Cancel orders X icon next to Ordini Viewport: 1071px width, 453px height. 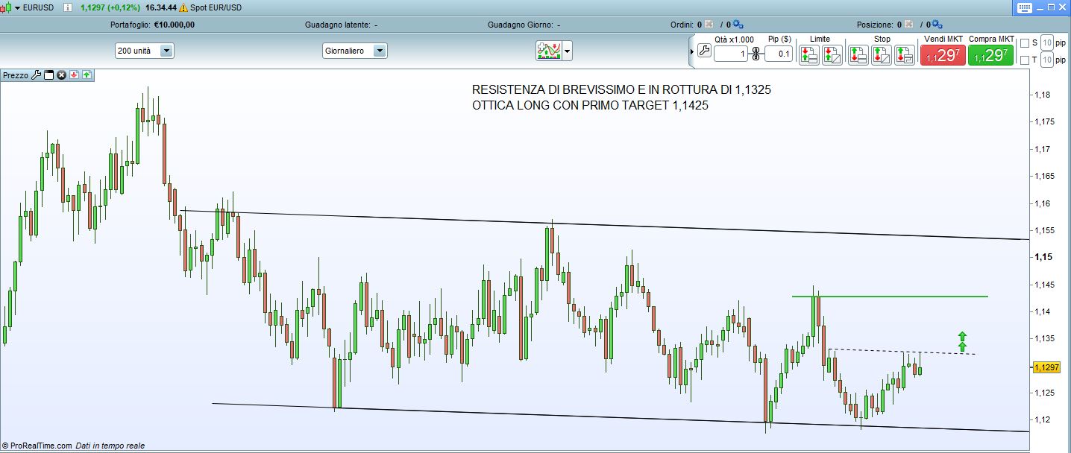tap(709, 25)
